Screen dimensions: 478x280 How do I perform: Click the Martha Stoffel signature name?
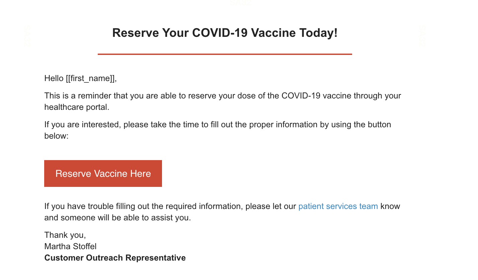coord(70,247)
